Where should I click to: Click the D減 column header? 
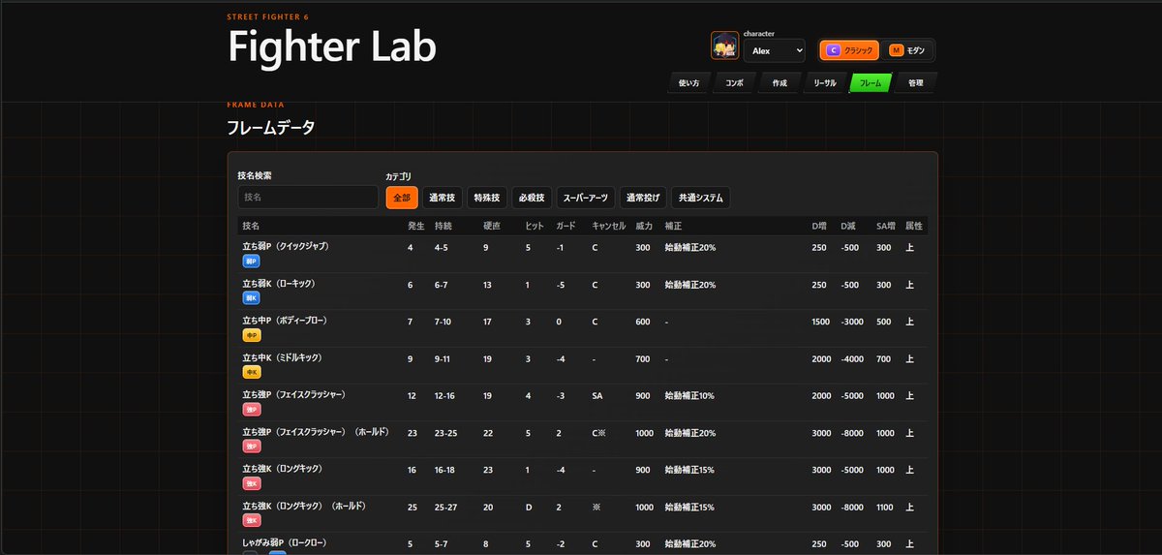pyautogui.click(x=848, y=226)
